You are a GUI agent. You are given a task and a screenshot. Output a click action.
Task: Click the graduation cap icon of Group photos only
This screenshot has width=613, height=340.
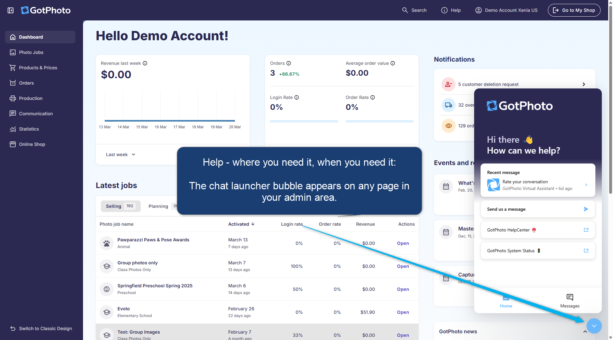(107, 266)
